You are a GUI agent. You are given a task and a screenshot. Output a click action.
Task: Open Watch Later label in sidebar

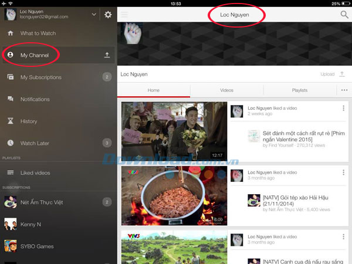(35, 143)
